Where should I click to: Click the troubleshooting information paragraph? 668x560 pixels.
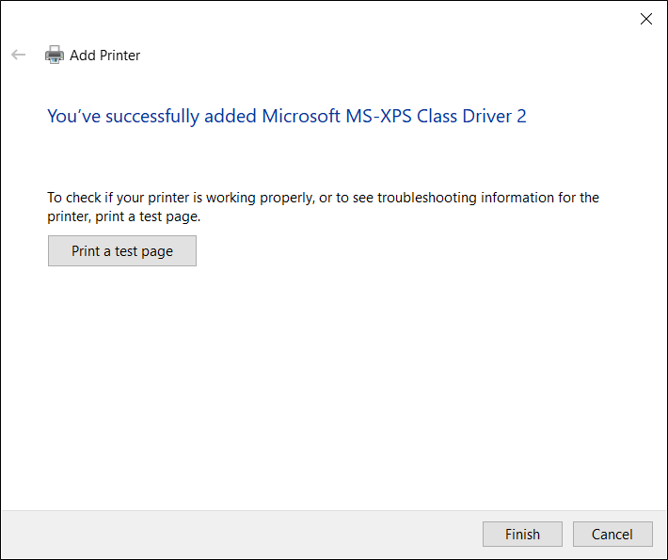click(323, 207)
